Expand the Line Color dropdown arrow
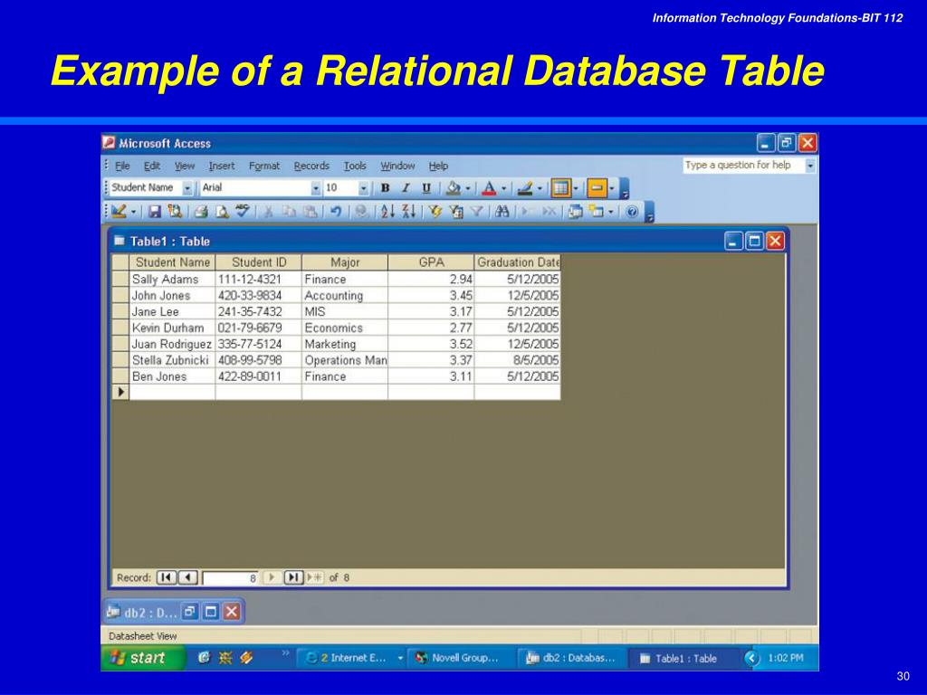The image size is (927, 695). pos(540,188)
